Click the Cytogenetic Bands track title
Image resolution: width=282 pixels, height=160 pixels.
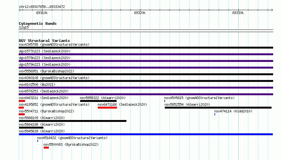pyautogui.click(x=38, y=23)
